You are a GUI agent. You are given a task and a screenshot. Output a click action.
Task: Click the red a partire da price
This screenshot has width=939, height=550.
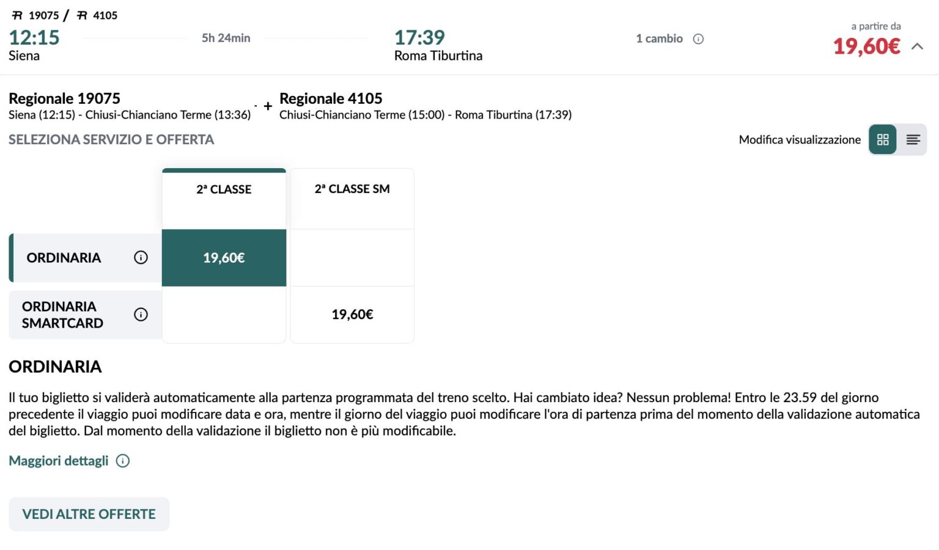pos(866,46)
